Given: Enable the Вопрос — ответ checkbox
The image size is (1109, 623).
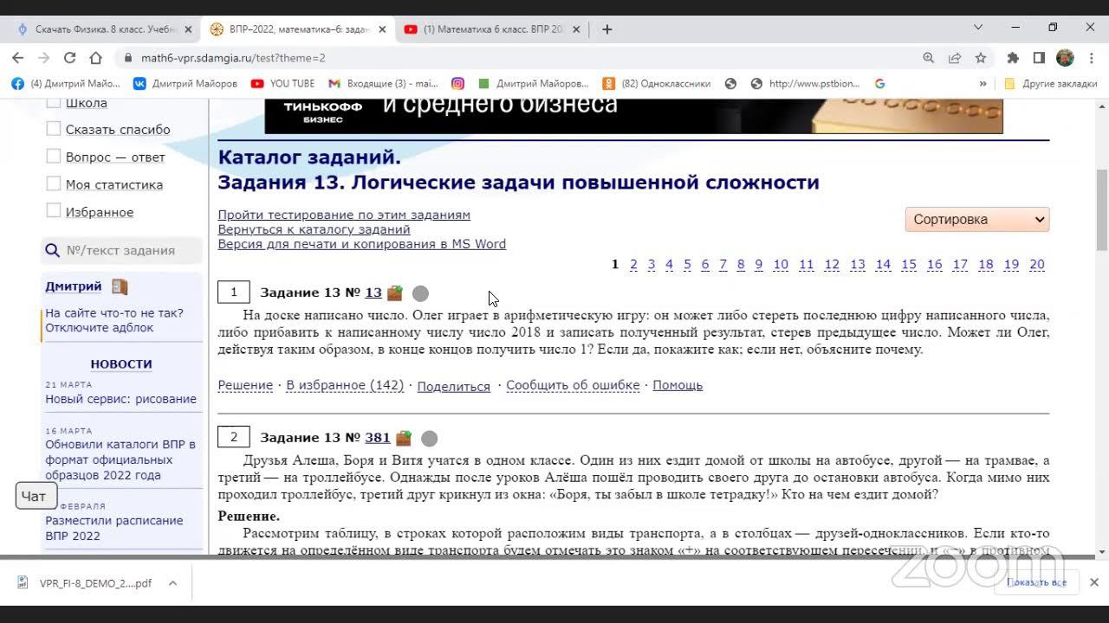Looking at the screenshot, I should (x=54, y=157).
